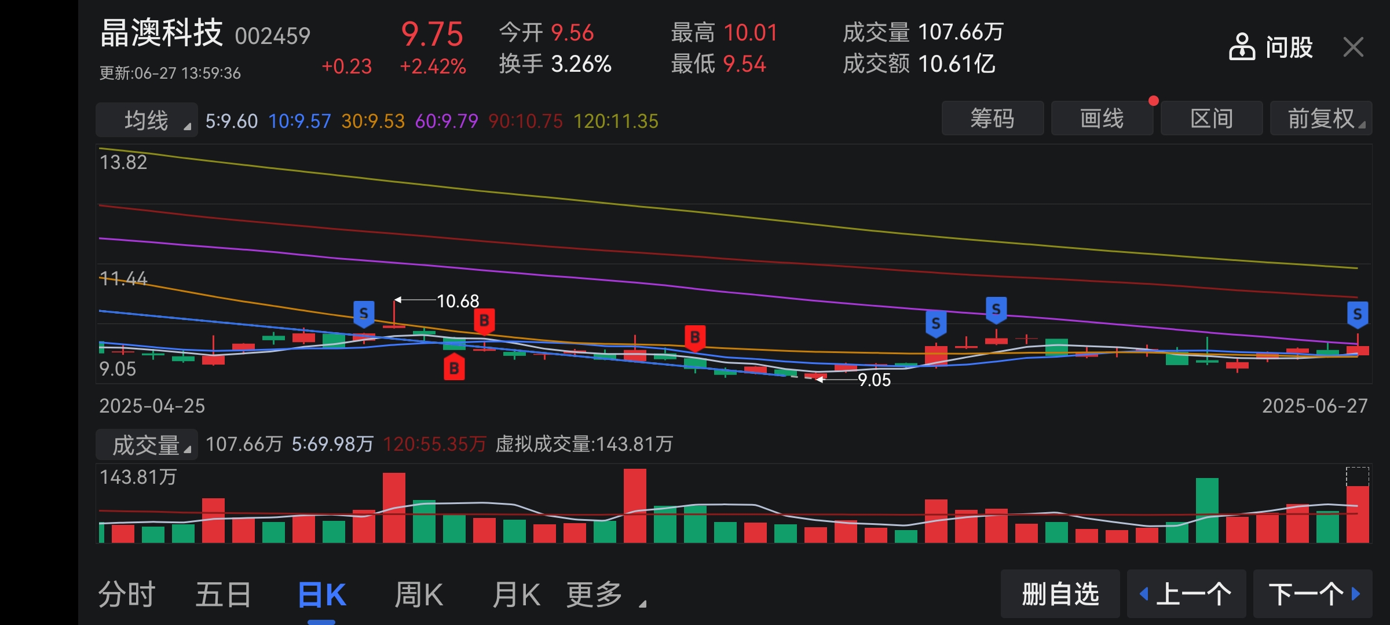Click the current price 9.75
Viewport: 1390px width, 625px height.
pyautogui.click(x=432, y=34)
